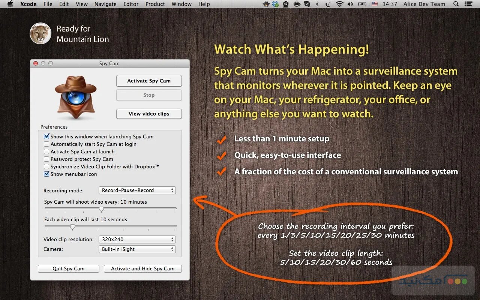
Task: Click the video clip length slider thumb
Action: pyautogui.click(x=72, y=226)
